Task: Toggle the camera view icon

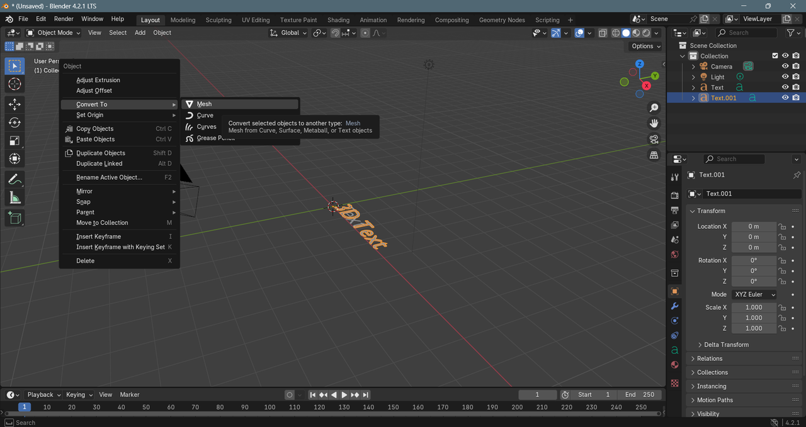Action: 654,139
